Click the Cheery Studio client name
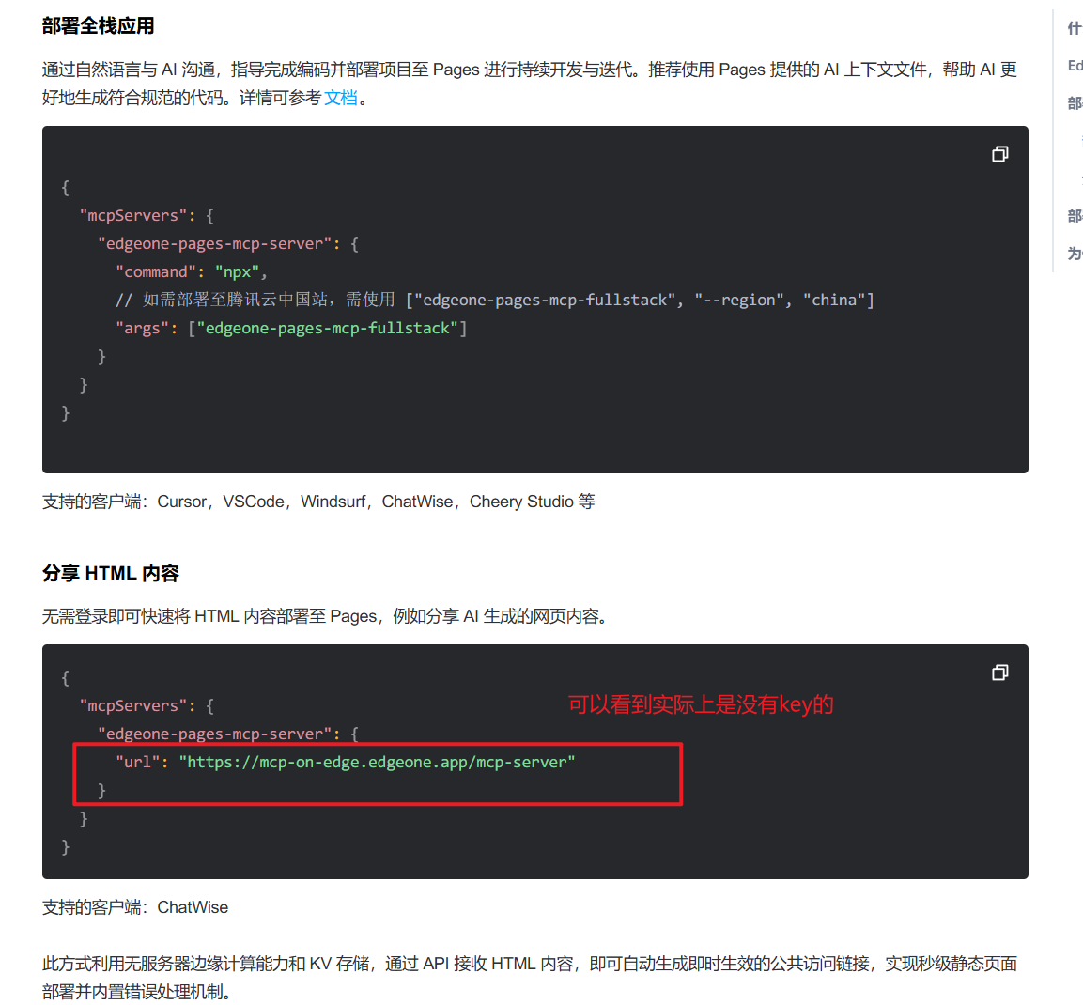Image resolution: width=1083 pixels, height=1005 pixels. (521, 502)
